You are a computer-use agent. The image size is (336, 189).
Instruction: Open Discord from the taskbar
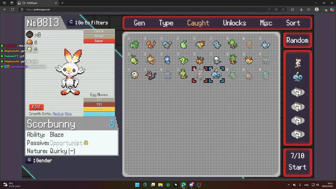pyautogui.click(x=191, y=185)
